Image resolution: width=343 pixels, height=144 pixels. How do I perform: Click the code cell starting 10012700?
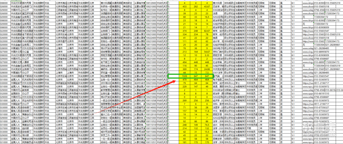(x=151, y=55)
